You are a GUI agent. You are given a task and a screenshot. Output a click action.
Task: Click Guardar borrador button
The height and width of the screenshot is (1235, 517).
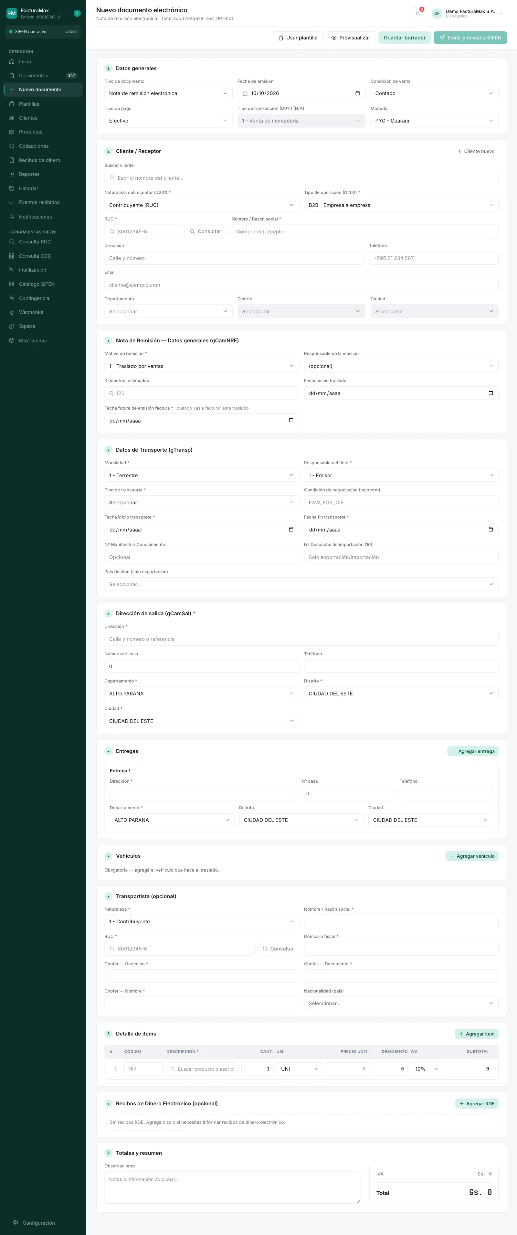pyautogui.click(x=405, y=38)
